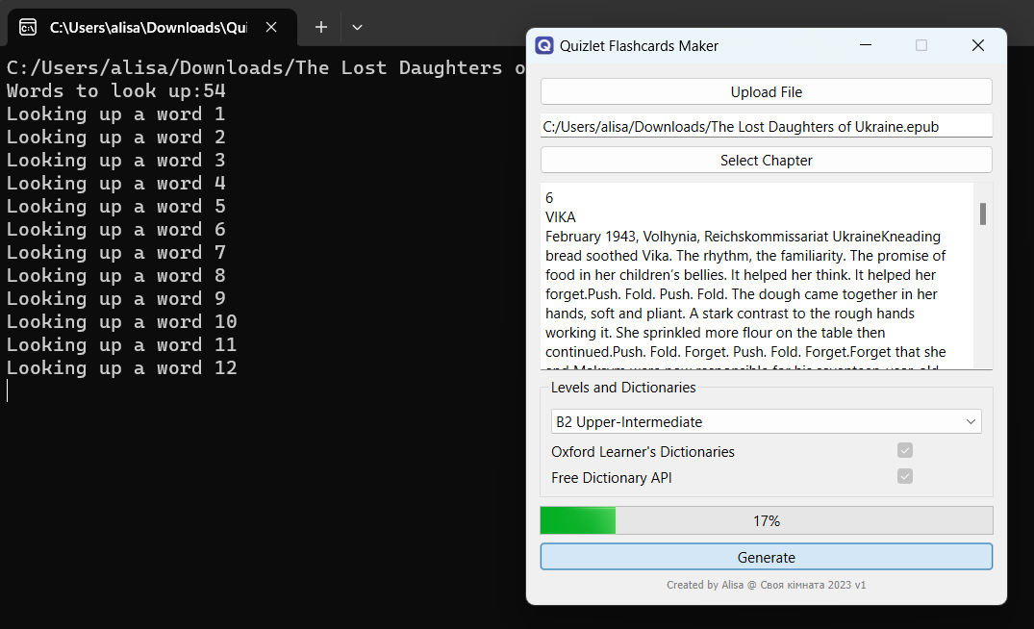The height and width of the screenshot is (629, 1034).
Task: Click the 'Oxford Learner's Dictionaries' label
Action: click(643, 452)
